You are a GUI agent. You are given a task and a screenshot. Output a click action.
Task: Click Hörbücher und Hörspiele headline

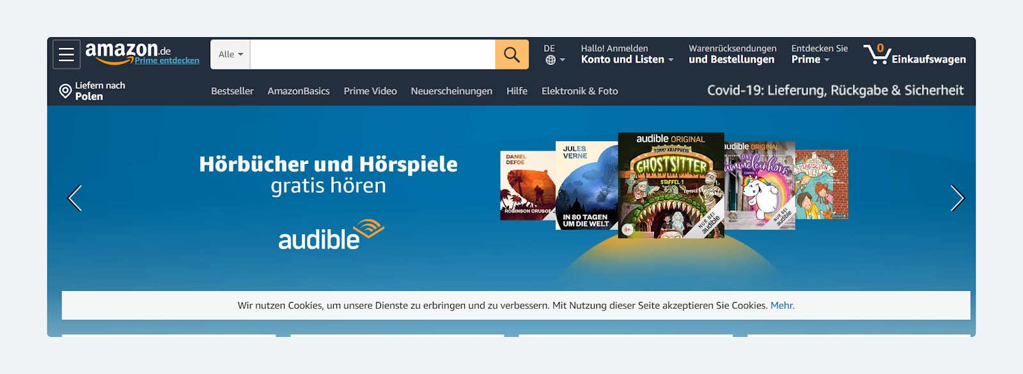click(x=328, y=164)
